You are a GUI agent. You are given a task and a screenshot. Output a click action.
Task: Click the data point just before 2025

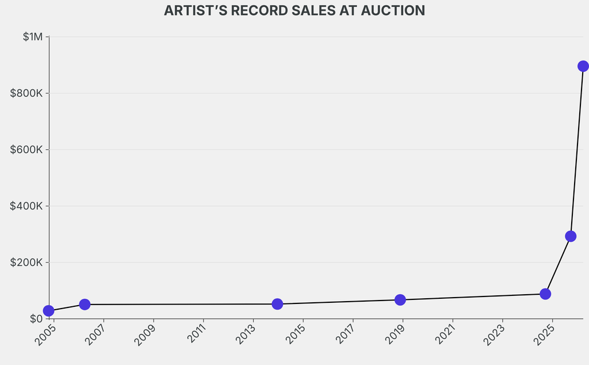545,294
